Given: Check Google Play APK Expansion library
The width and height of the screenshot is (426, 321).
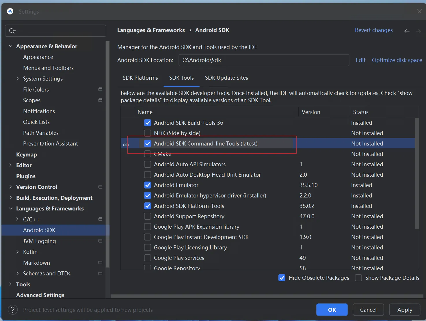Looking at the screenshot, I should (148, 227).
